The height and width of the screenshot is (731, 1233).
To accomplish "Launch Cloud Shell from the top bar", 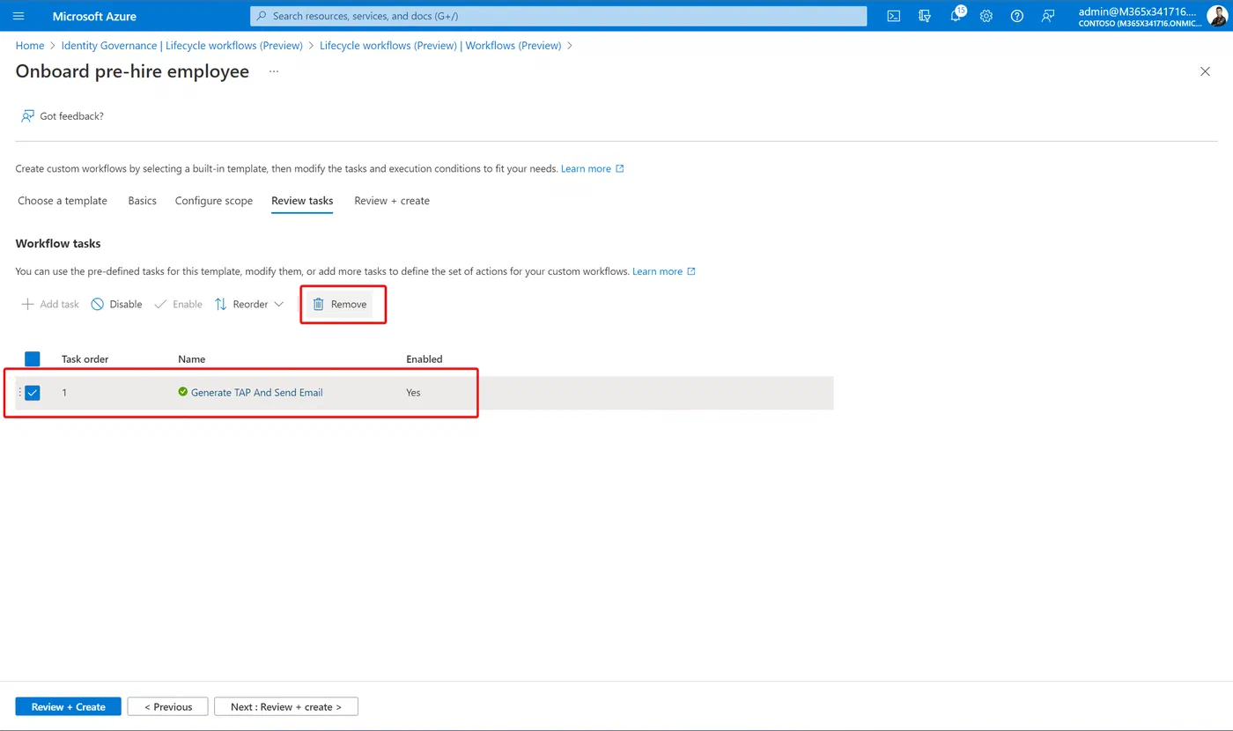I will [893, 16].
